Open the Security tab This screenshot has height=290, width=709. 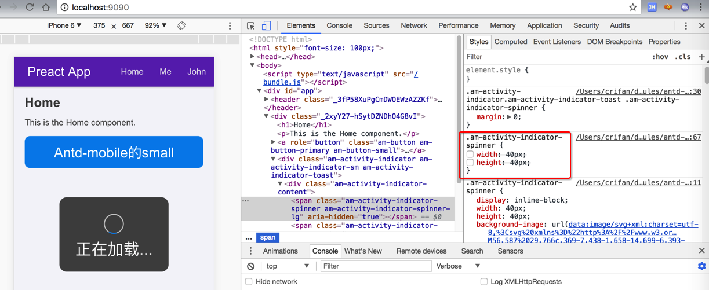pos(586,25)
